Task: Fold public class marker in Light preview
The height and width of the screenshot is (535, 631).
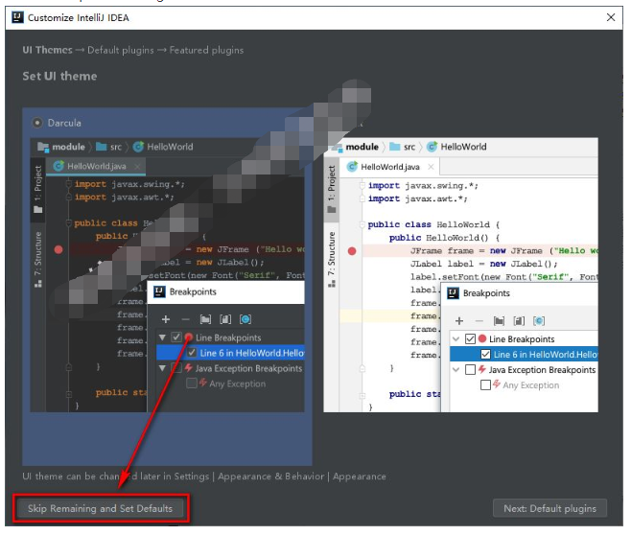Action: (x=362, y=224)
